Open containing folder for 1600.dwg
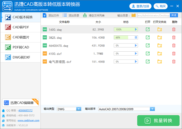 click(160, 29)
